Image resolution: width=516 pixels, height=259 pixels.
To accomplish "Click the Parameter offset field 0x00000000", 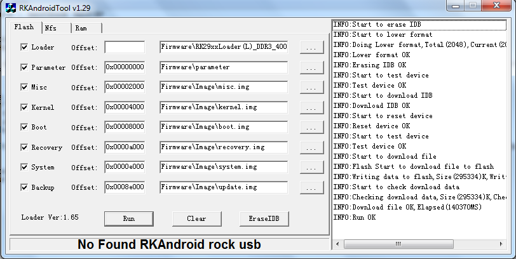I will (125, 67).
